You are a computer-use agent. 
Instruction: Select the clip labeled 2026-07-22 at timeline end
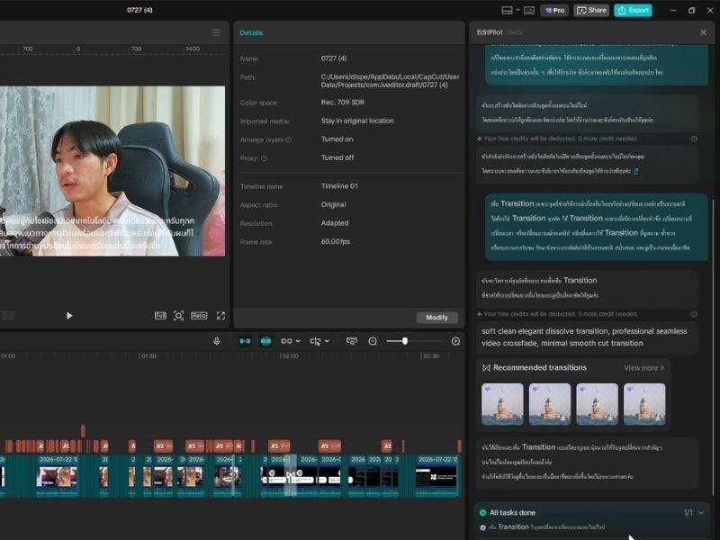coord(436,475)
